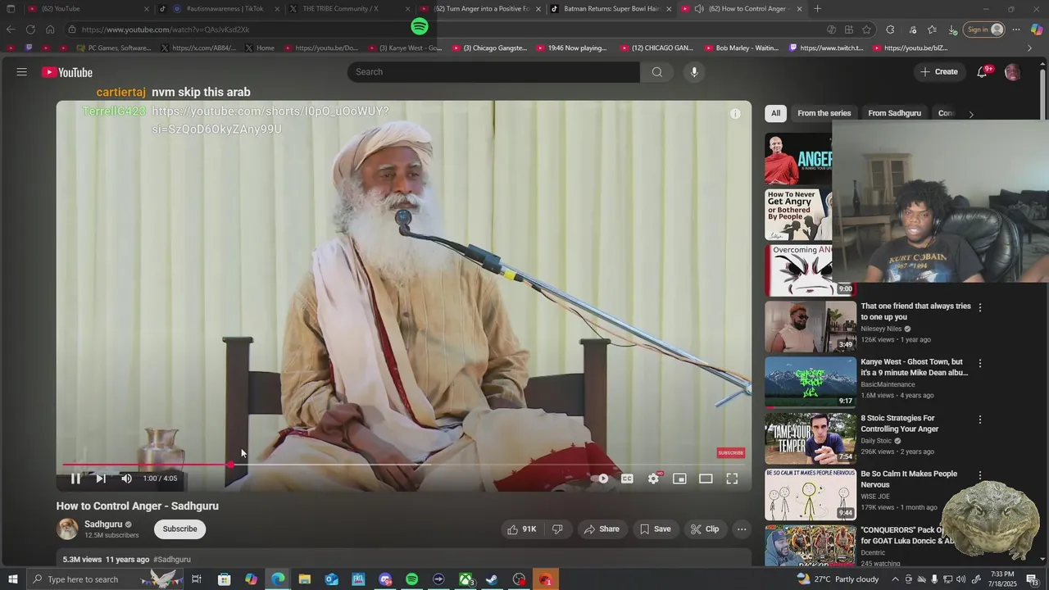This screenshot has width=1049, height=590.
Task: Open 8 Stoic Strategies video thumbnail
Action: 811,438
